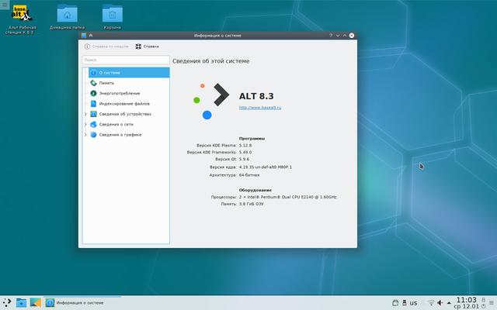
Task: Click the pin-on-all-desktops title bar icon
Action: (91, 36)
